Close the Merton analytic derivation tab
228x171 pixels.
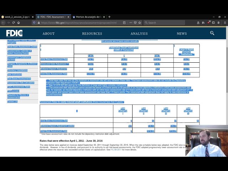coord(104,17)
